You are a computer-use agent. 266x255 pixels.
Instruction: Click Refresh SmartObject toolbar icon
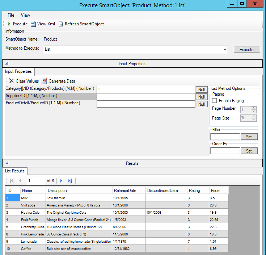click(x=61, y=24)
